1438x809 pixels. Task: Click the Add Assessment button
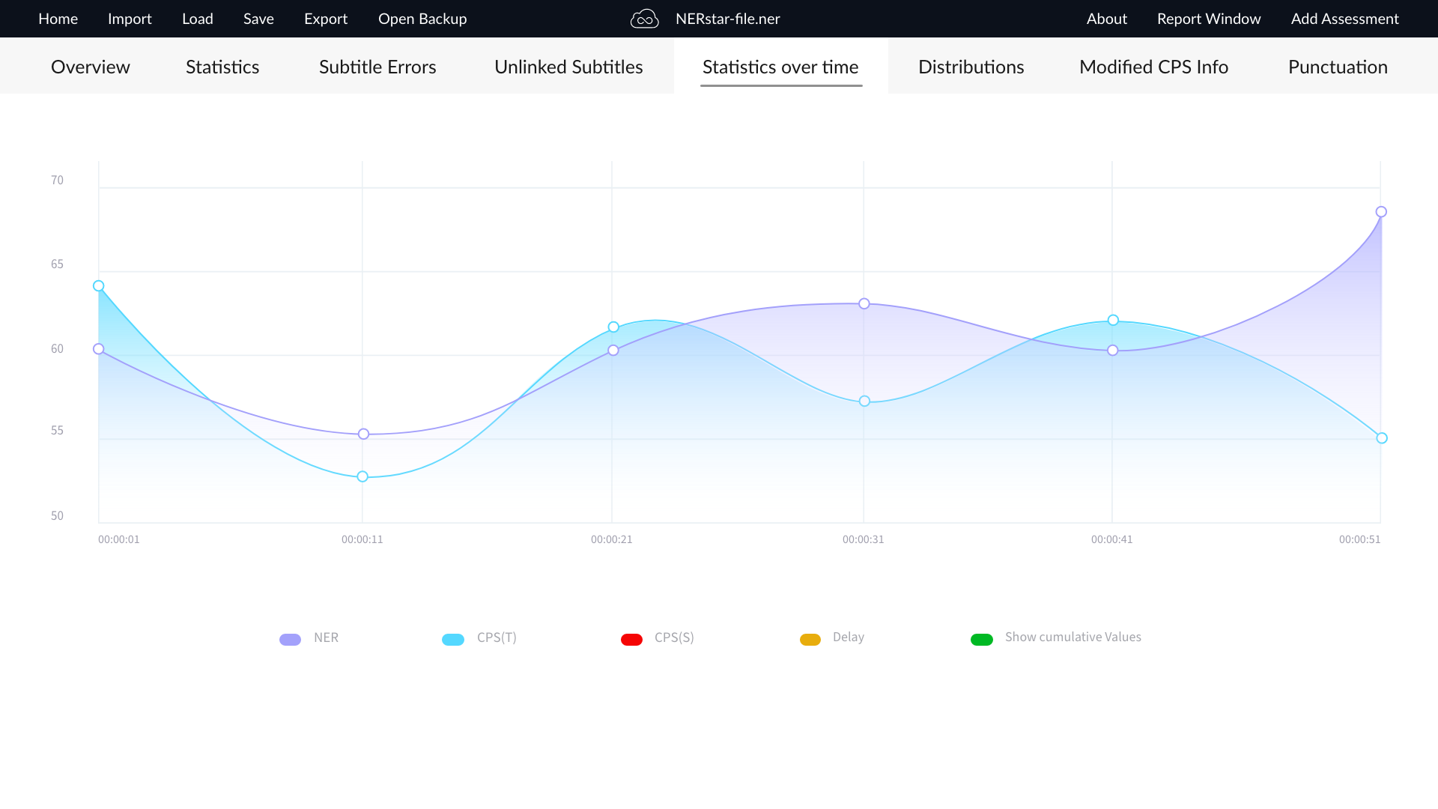[1344, 19]
